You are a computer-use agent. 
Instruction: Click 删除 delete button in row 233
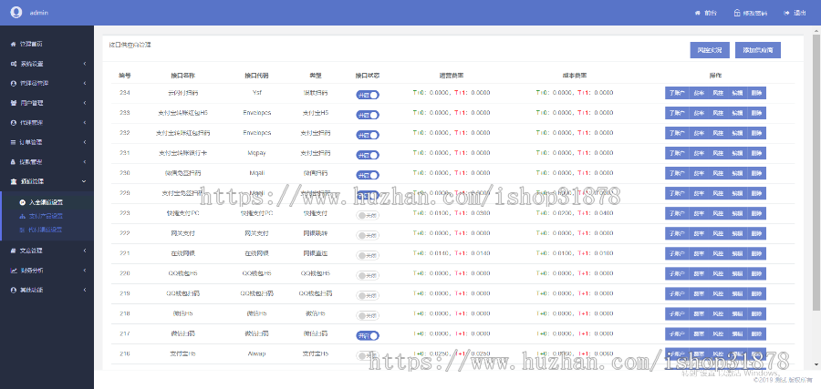pos(756,113)
